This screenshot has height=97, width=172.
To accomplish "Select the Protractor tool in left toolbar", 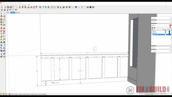I will point(1,39).
